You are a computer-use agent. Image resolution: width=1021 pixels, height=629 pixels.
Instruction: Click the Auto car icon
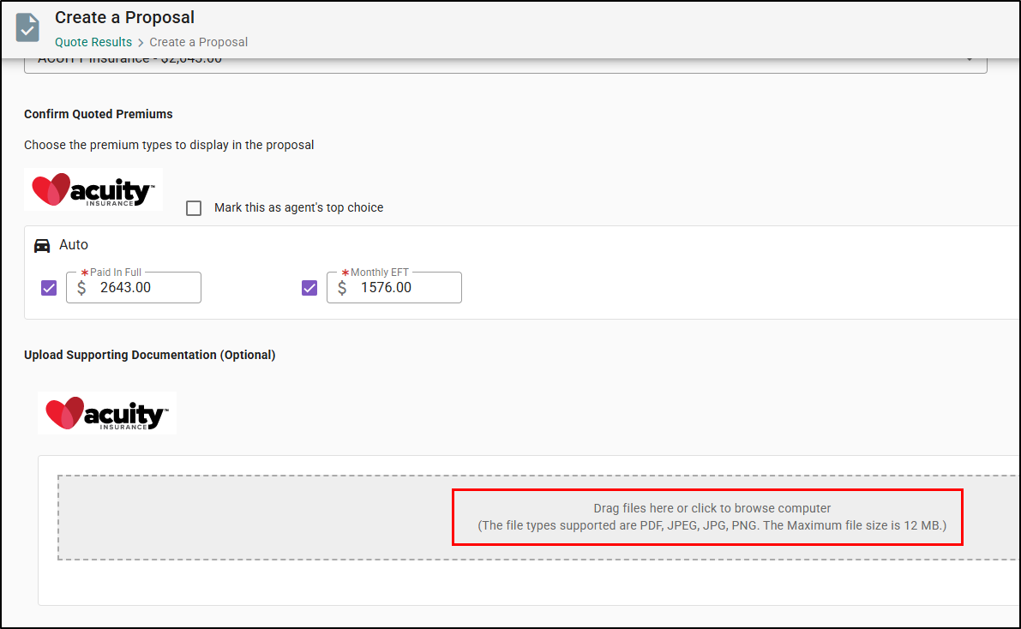[42, 245]
